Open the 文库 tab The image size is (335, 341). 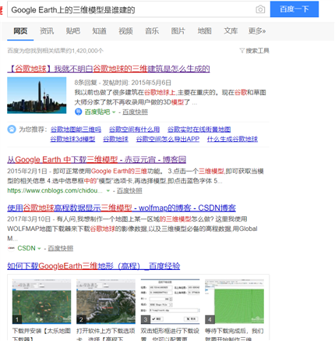pos(231,31)
